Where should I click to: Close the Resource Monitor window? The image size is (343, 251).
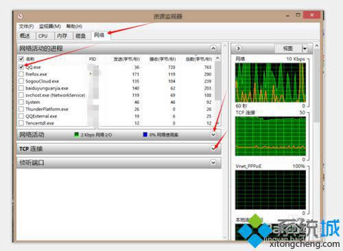[x=311, y=15]
